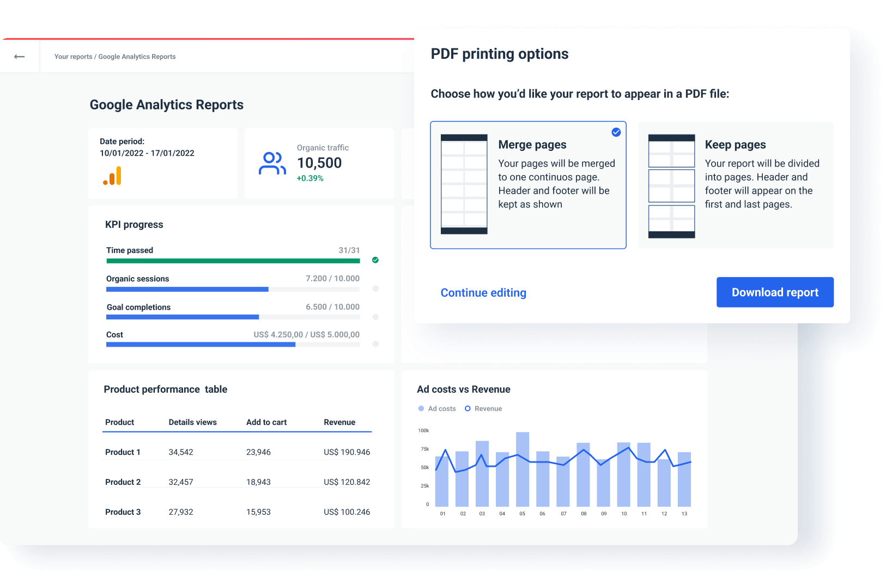
Task: Click the Organic sessions status dot
Action: tap(375, 288)
